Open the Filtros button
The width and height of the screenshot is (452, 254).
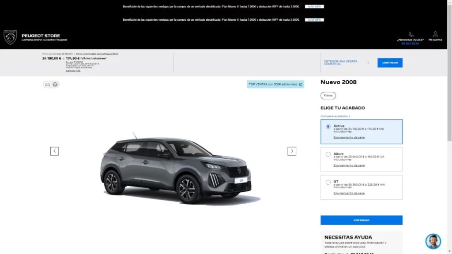328,95
